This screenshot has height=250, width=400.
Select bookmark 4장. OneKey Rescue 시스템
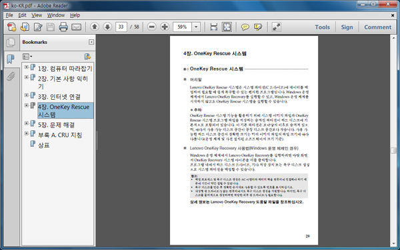(65, 110)
